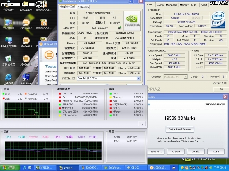Click the 3600.3 MHz Core Speed value in CPU-Z

coord(174,55)
